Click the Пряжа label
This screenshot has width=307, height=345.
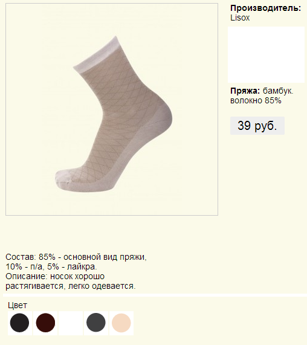(245, 91)
